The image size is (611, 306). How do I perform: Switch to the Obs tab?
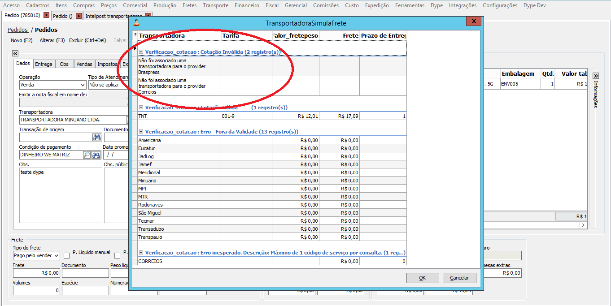tap(64, 64)
